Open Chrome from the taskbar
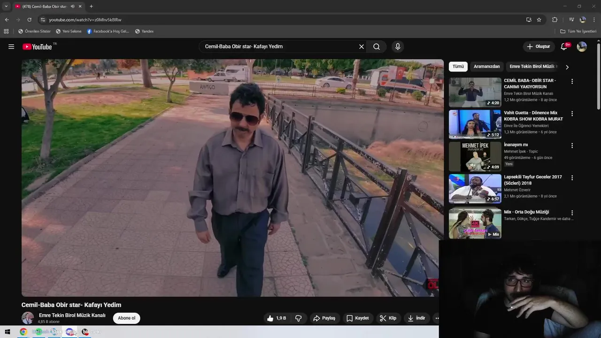The height and width of the screenshot is (338, 601). [x=23, y=332]
